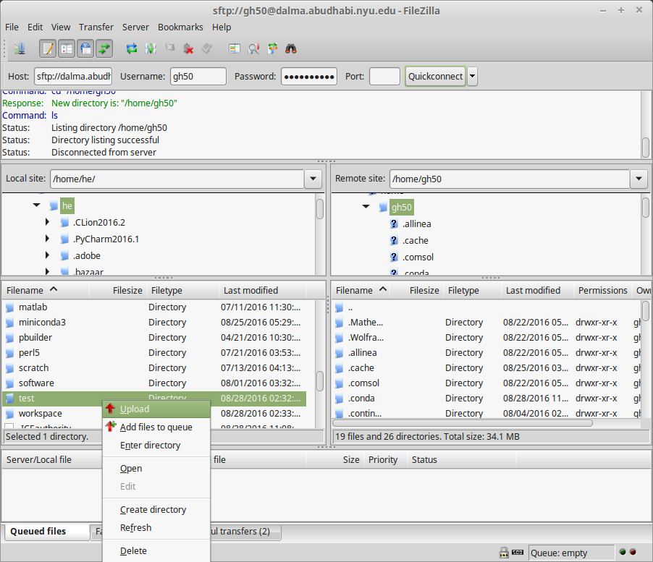This screenshot has height=562, width=653.
Task: Open the Local site path dropdown
Action: click(313, 179)
